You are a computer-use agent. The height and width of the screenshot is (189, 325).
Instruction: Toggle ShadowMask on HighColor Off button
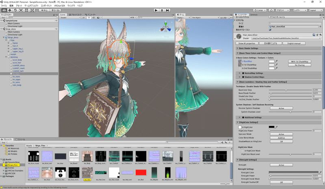pos(281,142)
